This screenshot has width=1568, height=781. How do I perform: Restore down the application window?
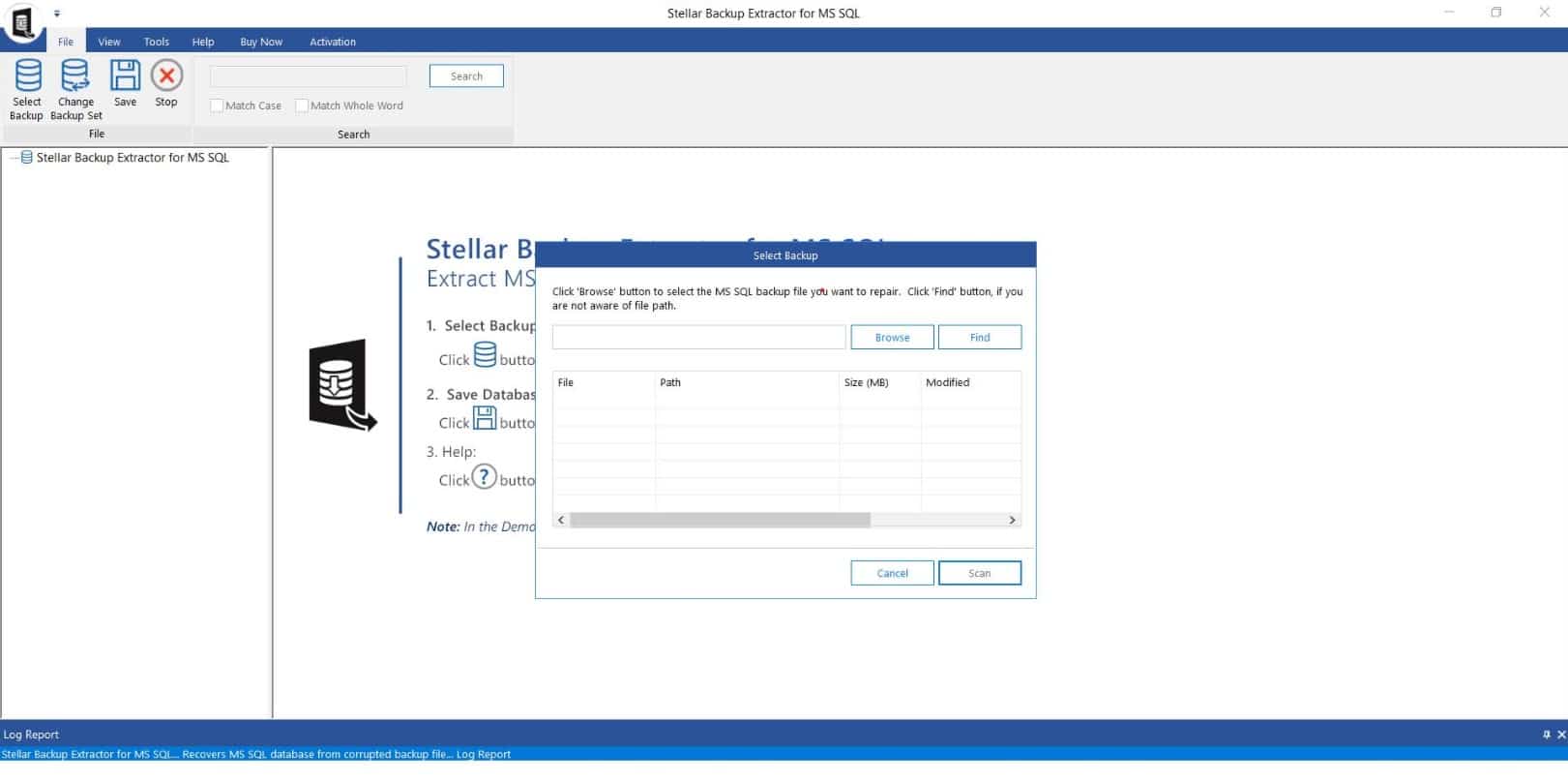pos(1495,13)
